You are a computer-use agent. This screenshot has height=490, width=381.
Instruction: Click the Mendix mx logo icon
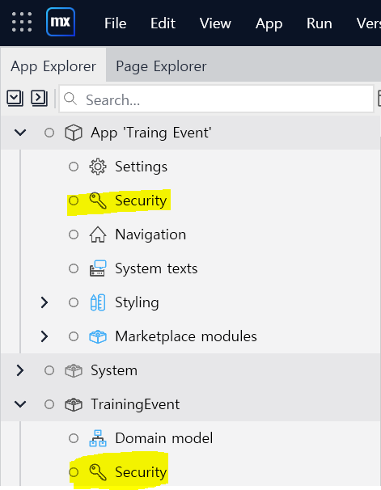[61, 22]
